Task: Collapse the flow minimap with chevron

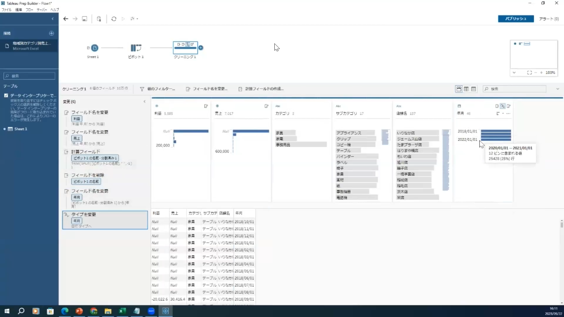Action: click(514, 72)
